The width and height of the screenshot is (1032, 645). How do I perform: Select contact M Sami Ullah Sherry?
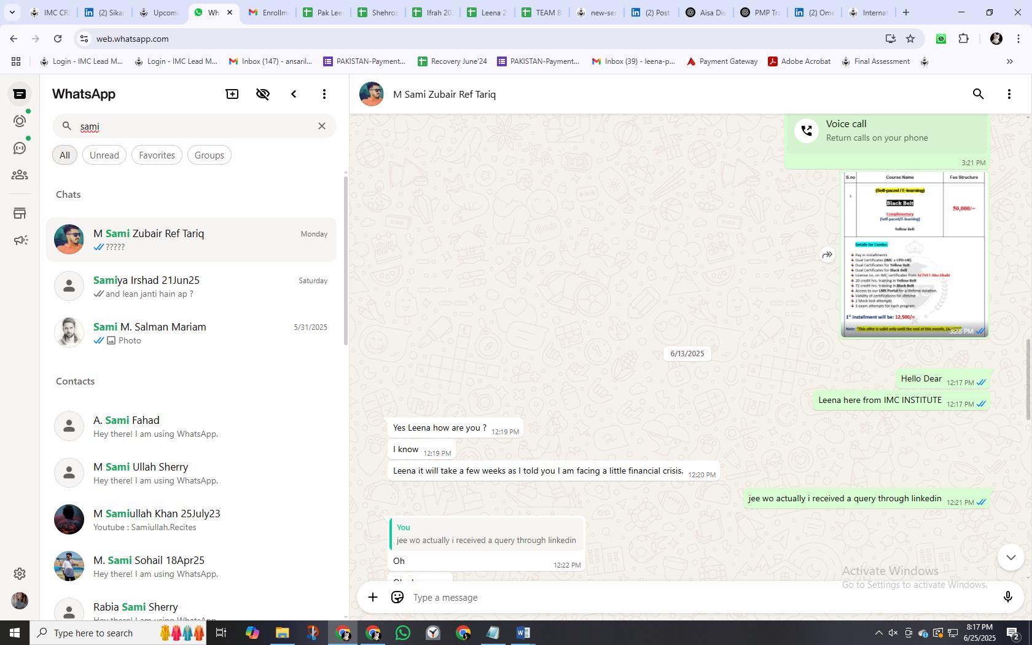192,473
